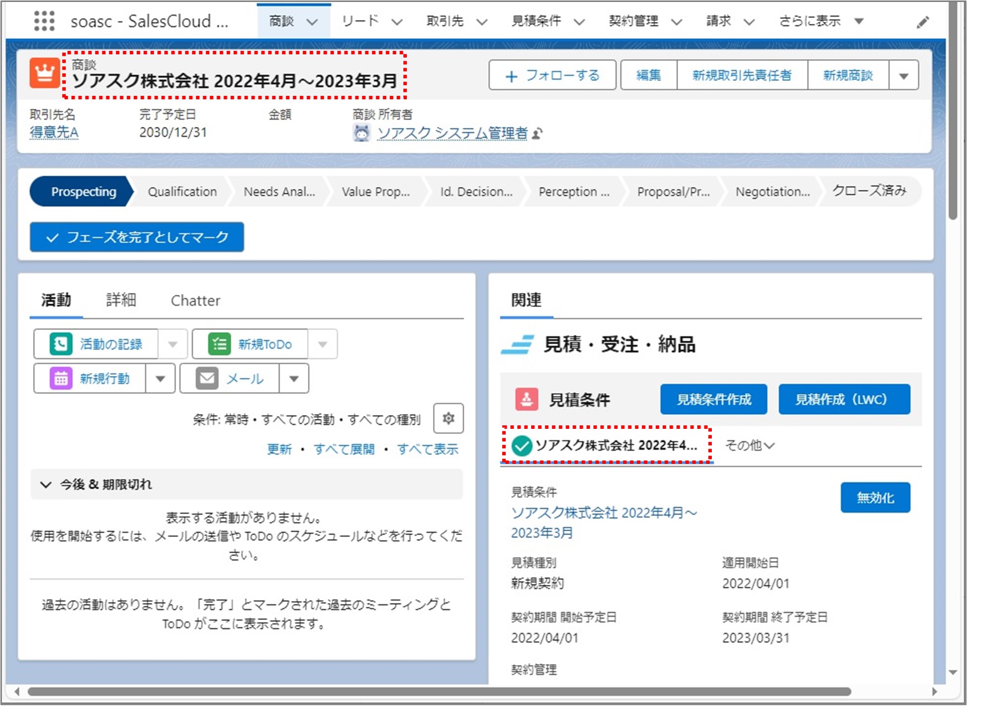Click フォローする button

tap(552, 75)
